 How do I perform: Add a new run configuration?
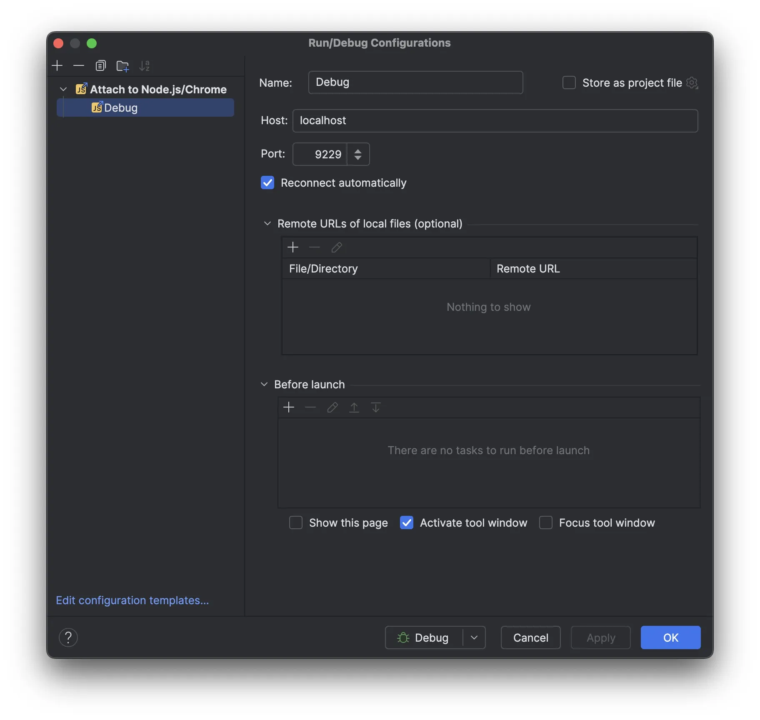[57, 66]
